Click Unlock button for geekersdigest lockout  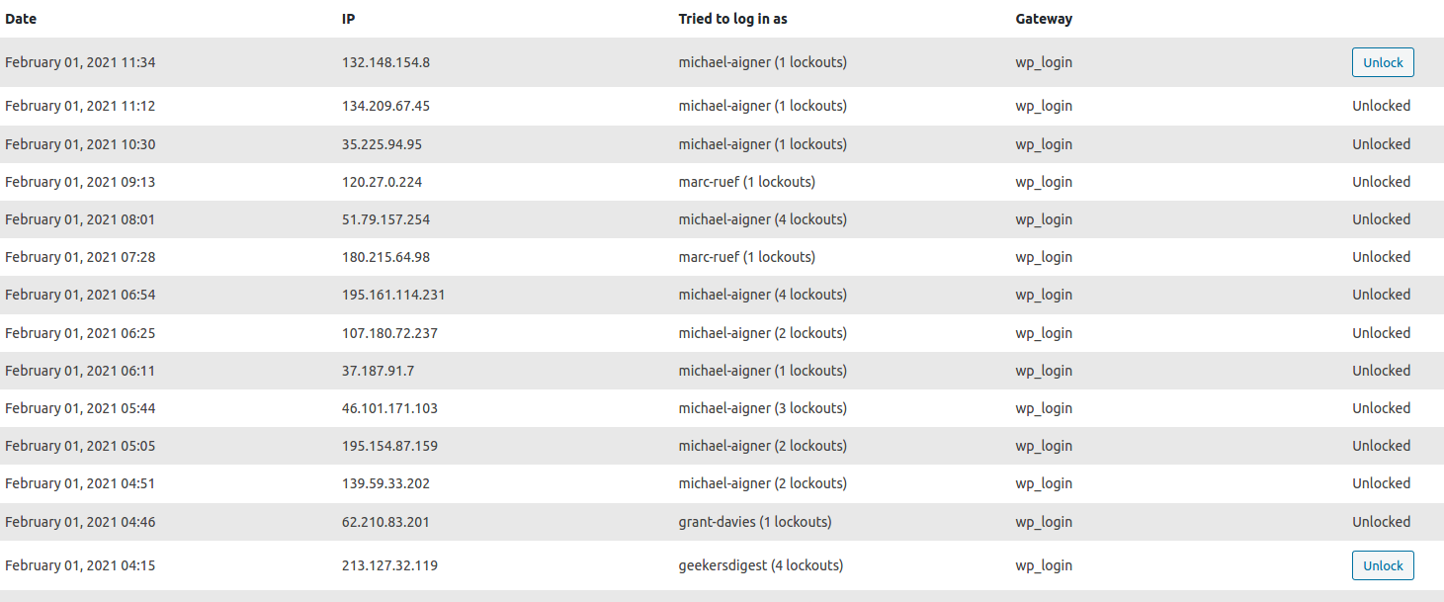(x=1383, y=565)
